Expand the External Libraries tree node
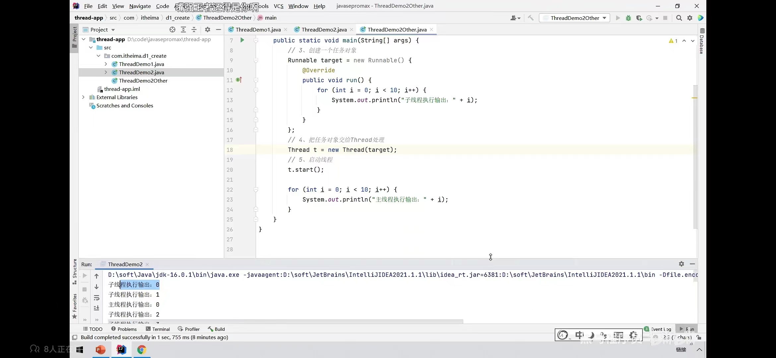The image size is (776, 358). pyautogui.click(x=83, y=97)
